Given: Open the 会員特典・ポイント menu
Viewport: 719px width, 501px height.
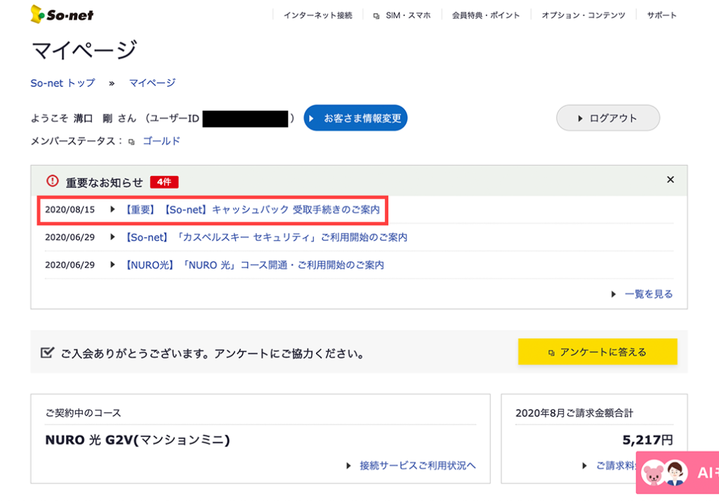Looking at the screenshot, I should pyautogui.click(x=486, y=15).
